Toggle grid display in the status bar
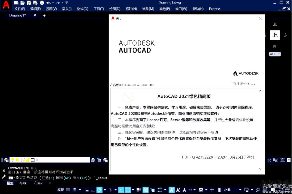 click(x=68, y=190)
